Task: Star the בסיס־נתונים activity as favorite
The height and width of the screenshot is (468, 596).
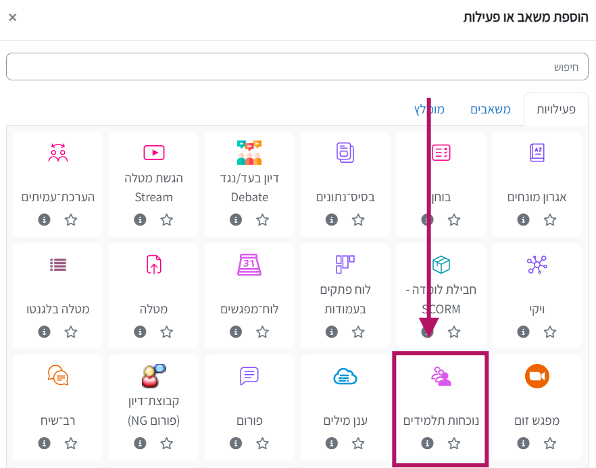Action: (358, 220)
